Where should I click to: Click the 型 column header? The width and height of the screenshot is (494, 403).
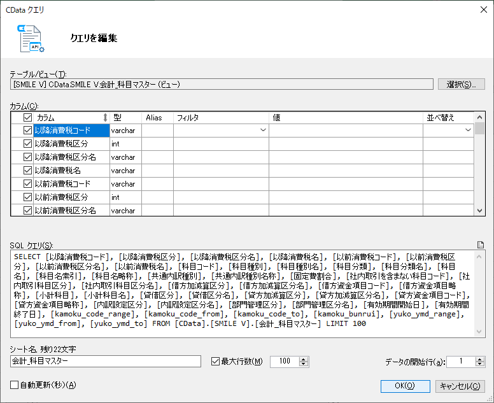click(x=125, y=118)
